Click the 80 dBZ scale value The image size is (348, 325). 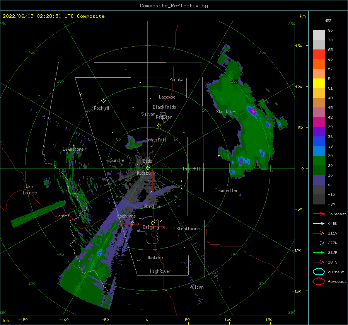(x=330, y=30)
